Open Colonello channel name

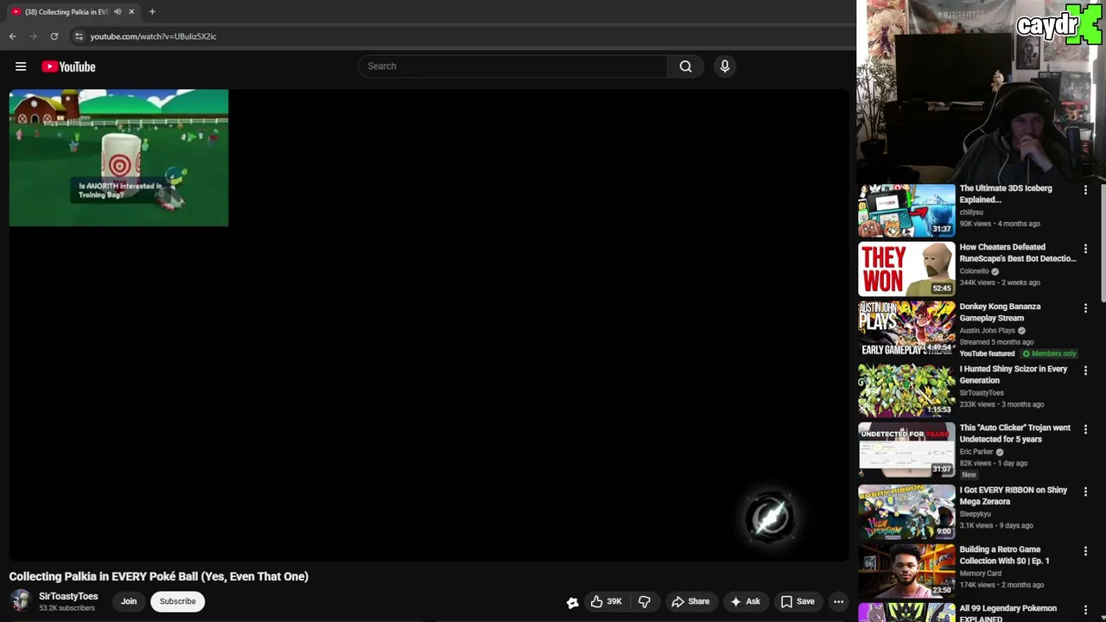pos(974,271)
